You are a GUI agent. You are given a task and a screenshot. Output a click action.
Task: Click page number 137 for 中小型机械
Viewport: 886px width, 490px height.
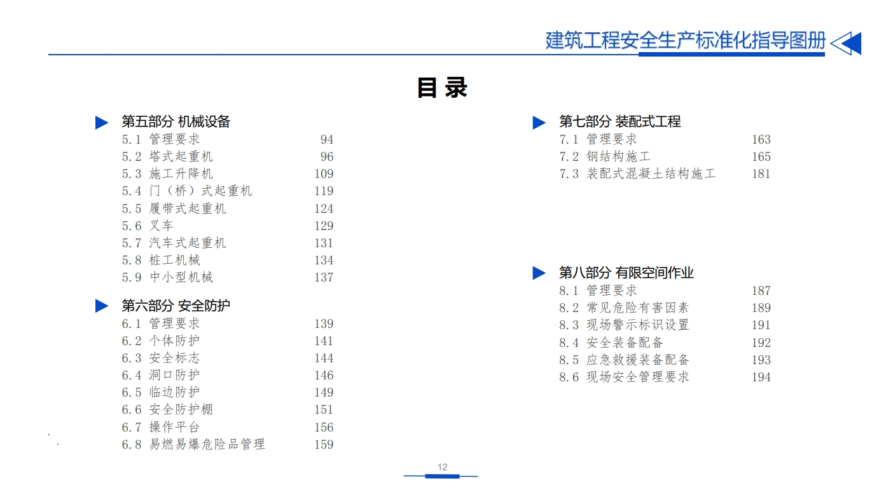(324, 278)
